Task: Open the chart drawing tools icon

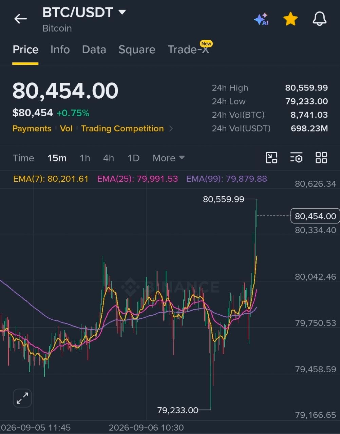Action: pyautogui.click(x=271, y=158)
